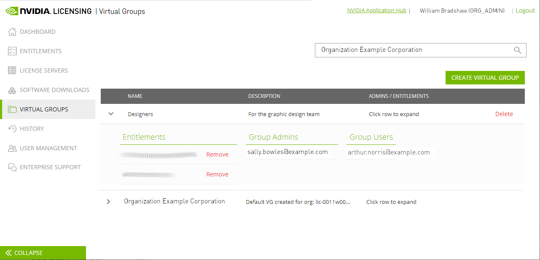Open the Dashboard sidebar icon
The image size is (540, 260).
[12, 31]
